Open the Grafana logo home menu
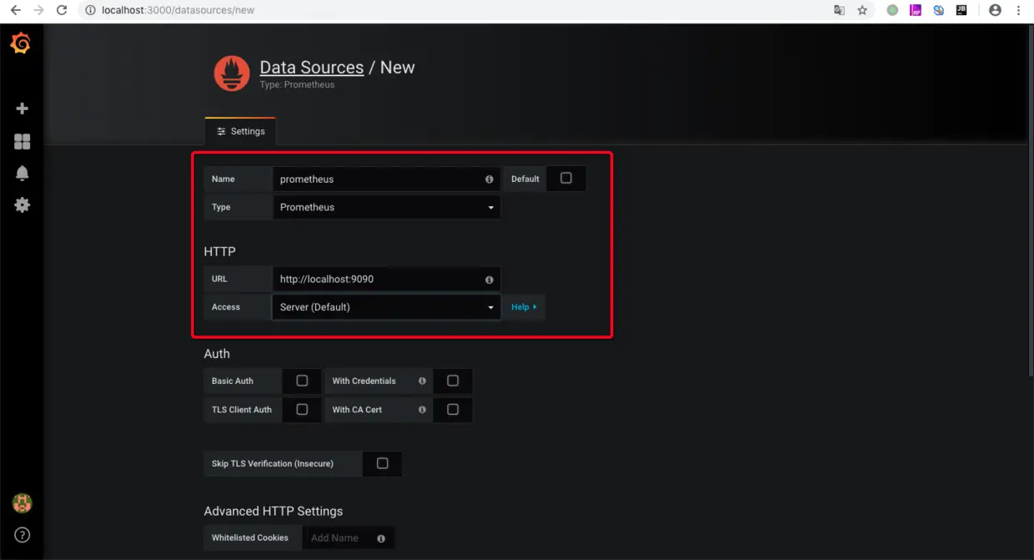This screenshot has width=1034, height=560. [21, 44]
